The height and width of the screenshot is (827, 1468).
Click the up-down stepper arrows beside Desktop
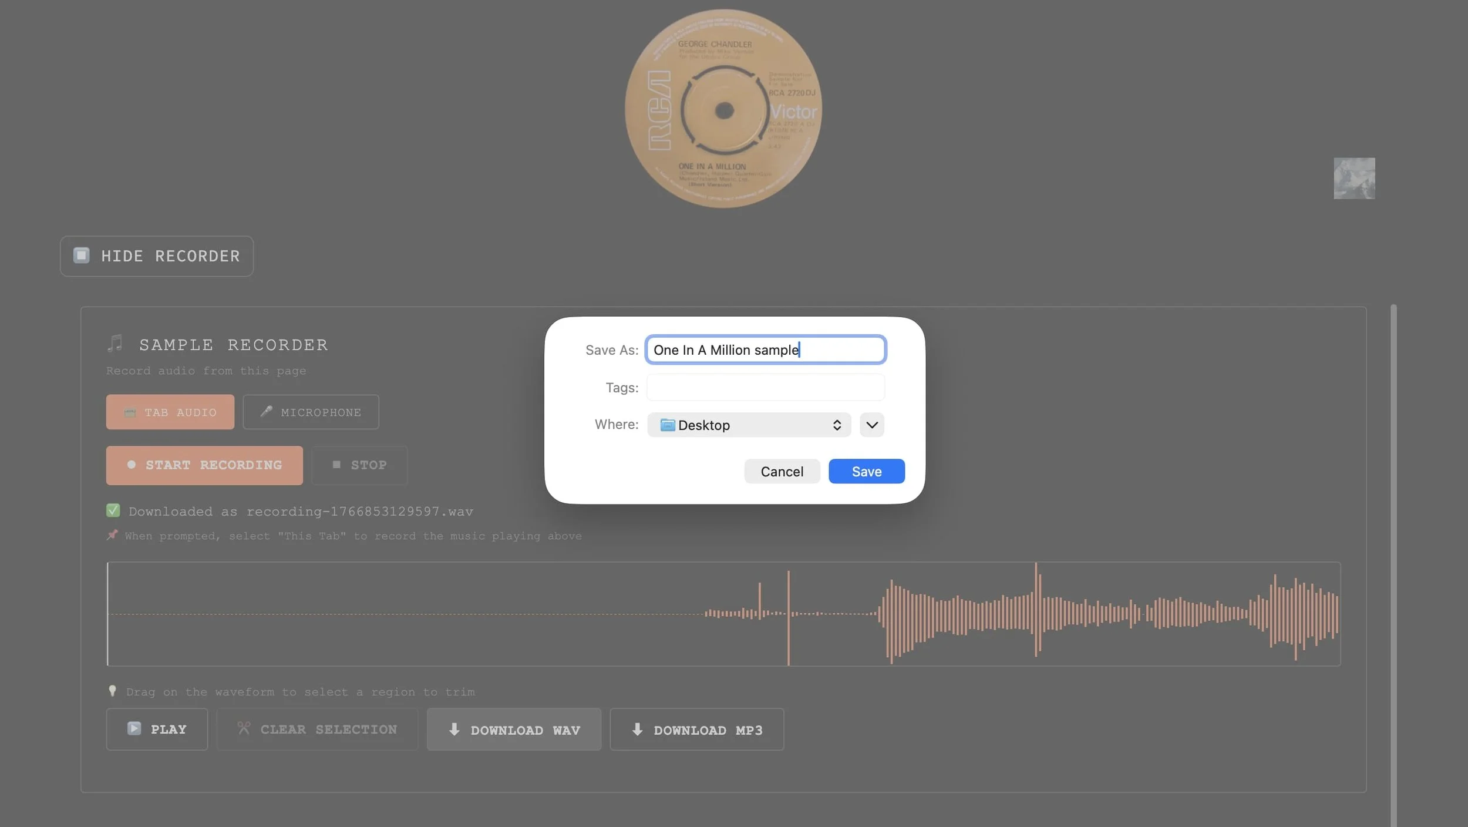click(837, 425)
